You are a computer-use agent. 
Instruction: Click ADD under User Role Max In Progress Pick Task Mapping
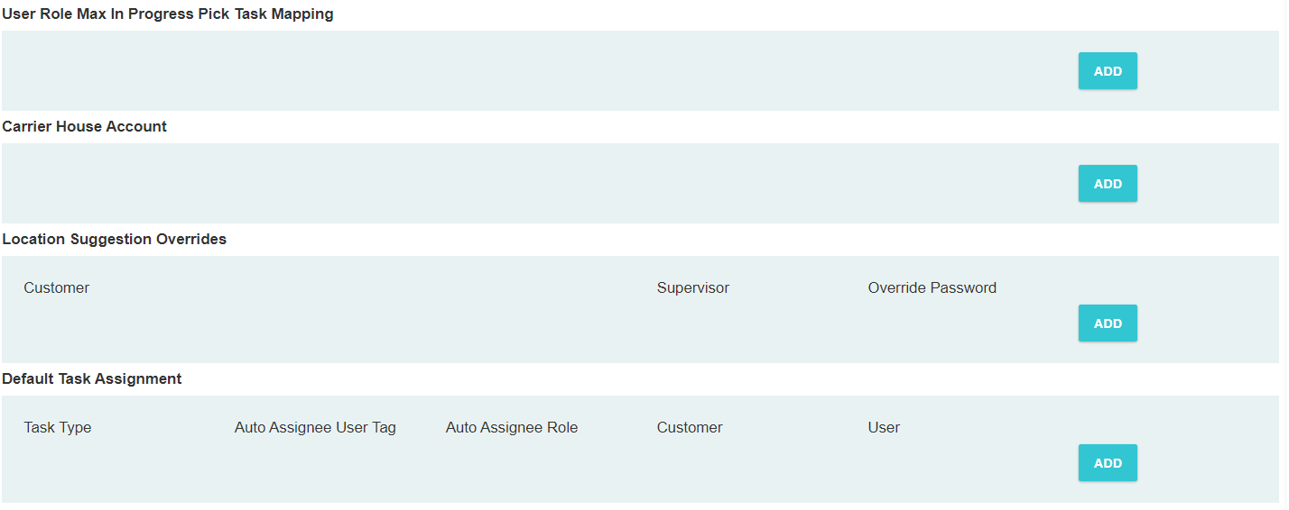[1107, 71]
